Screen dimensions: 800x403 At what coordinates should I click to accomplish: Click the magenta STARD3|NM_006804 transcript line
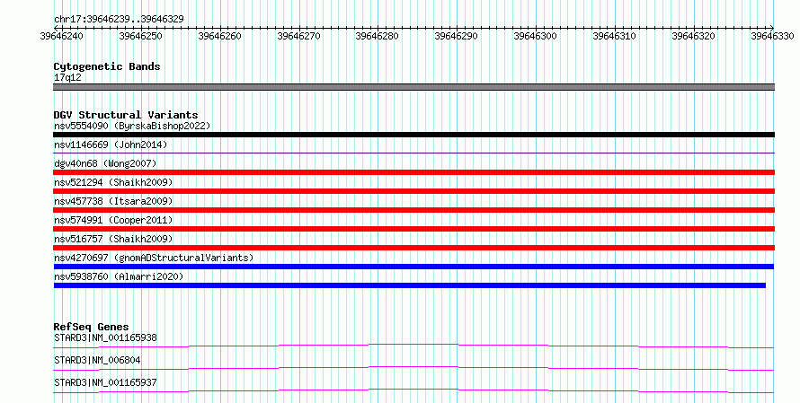413,368
